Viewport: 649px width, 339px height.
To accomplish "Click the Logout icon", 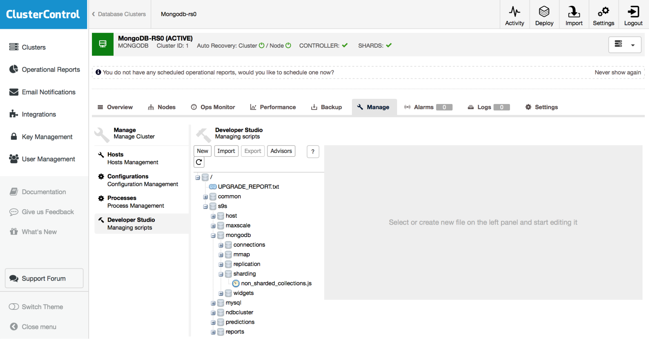I will pyautogui.click(x=633, y=12).
